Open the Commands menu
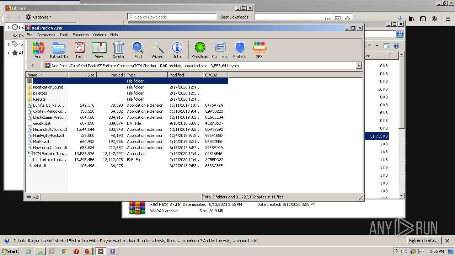This screenshot has height=256, width=455. (46, 35)
